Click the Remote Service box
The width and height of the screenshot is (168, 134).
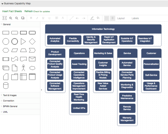click(127, 108)
